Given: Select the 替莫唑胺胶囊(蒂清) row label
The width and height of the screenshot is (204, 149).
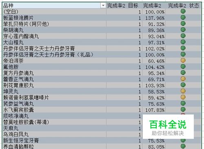Looking at the screenshot, I should pyautogui.click(x=26, y=122).
